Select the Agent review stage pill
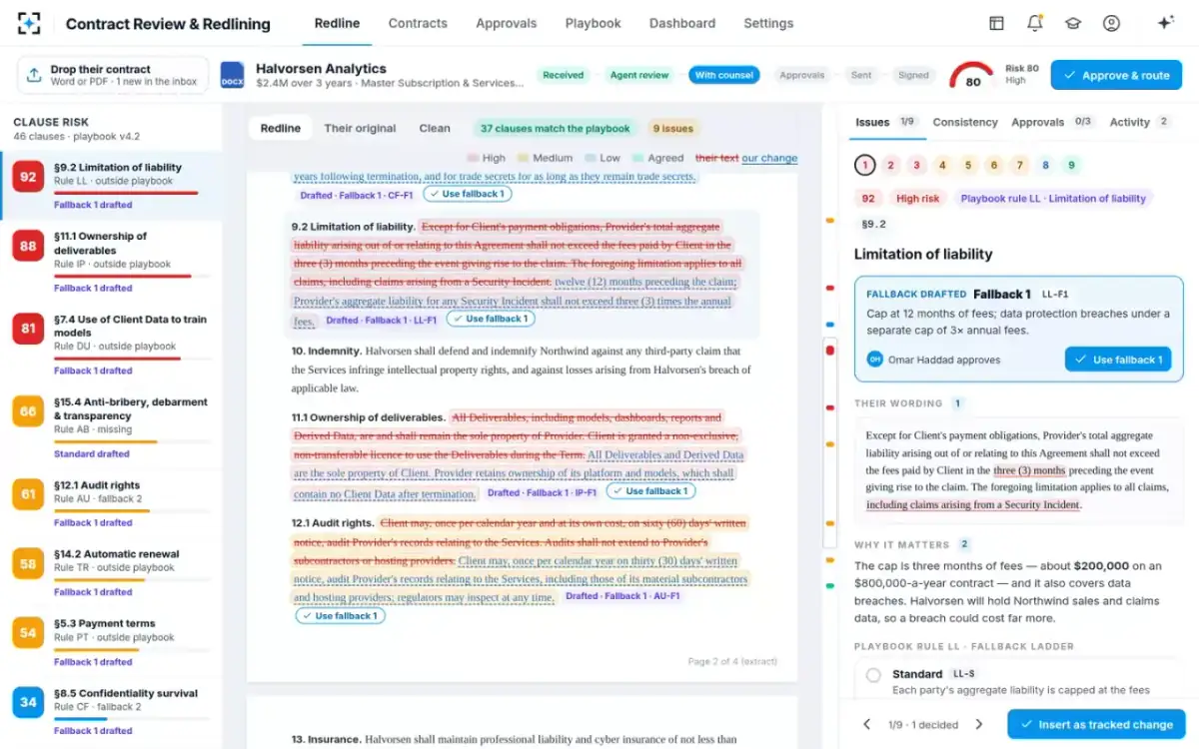The width and height of the screenshot is (1199, 749). pos(639,75)
